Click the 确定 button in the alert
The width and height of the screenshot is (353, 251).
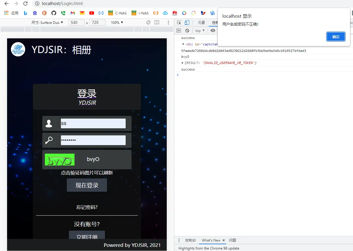click(336, 37)
